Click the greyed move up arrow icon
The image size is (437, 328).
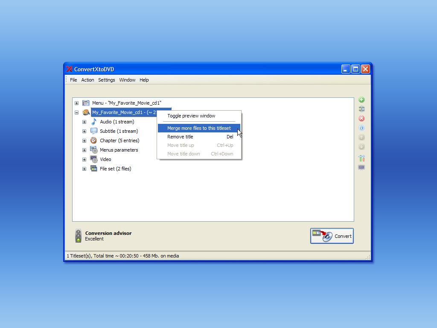[361, 137]
